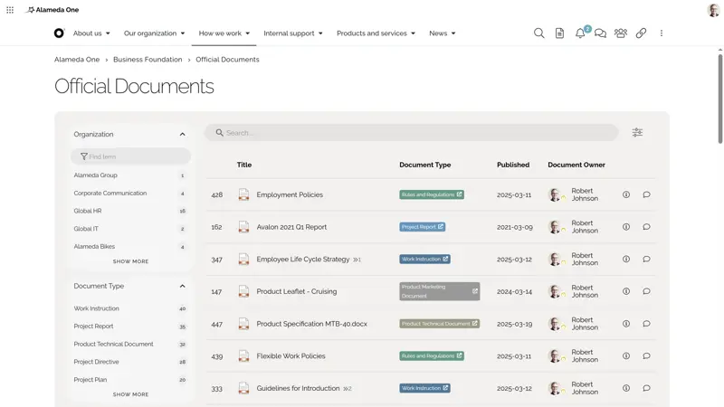Open the people groups icon
The height and width of the screenshot is (407, 724).
point(621,33)
